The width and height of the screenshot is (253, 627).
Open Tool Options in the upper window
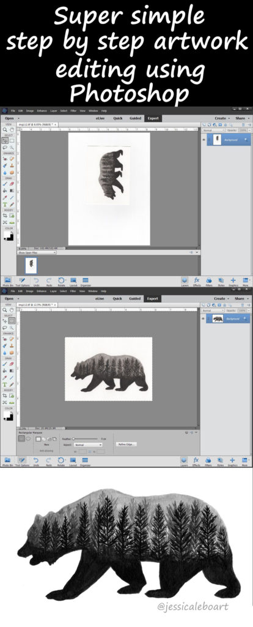(22, 282)
